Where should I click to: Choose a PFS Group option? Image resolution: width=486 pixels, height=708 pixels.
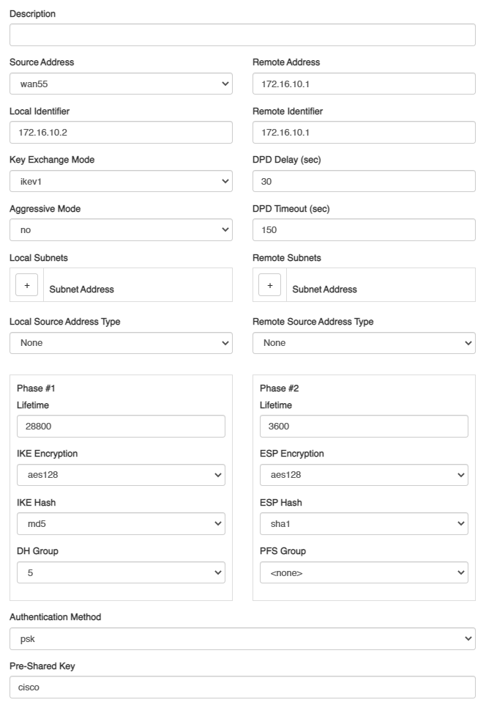[364, 572]
